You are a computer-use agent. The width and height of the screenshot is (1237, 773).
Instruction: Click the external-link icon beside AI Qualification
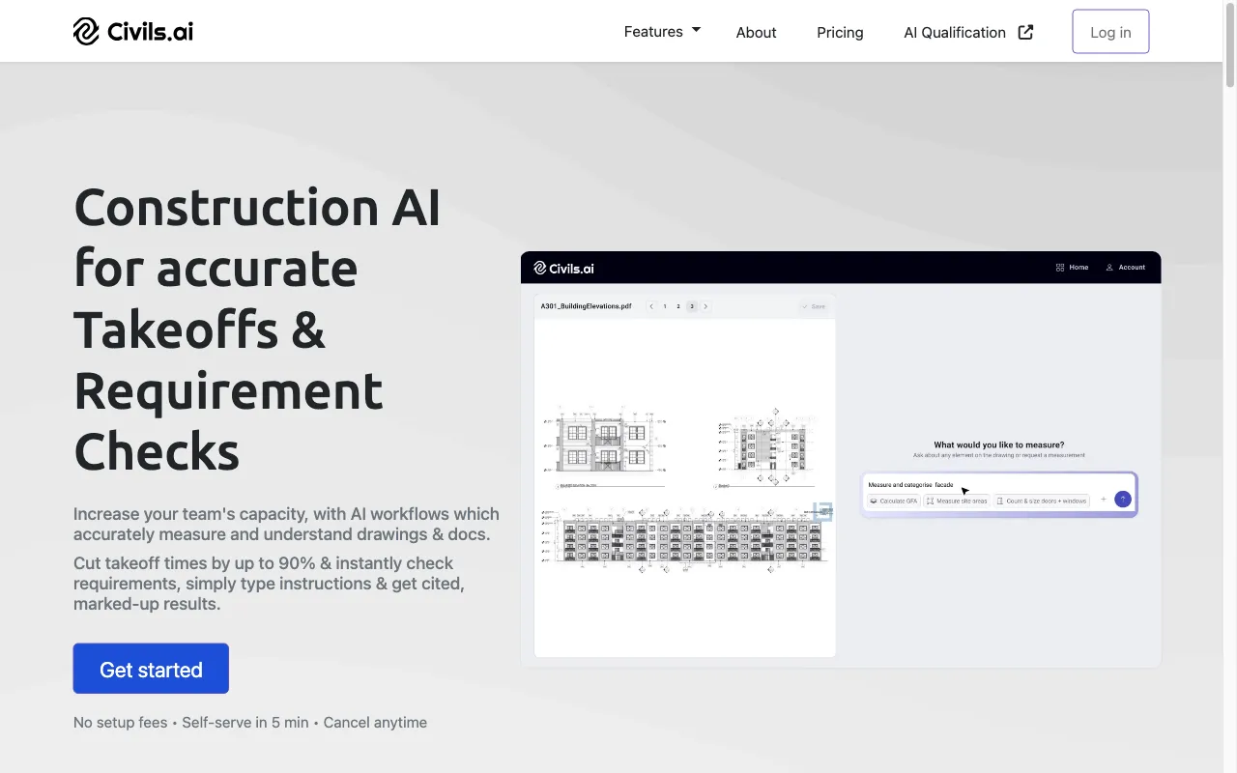coord(1025,32)
